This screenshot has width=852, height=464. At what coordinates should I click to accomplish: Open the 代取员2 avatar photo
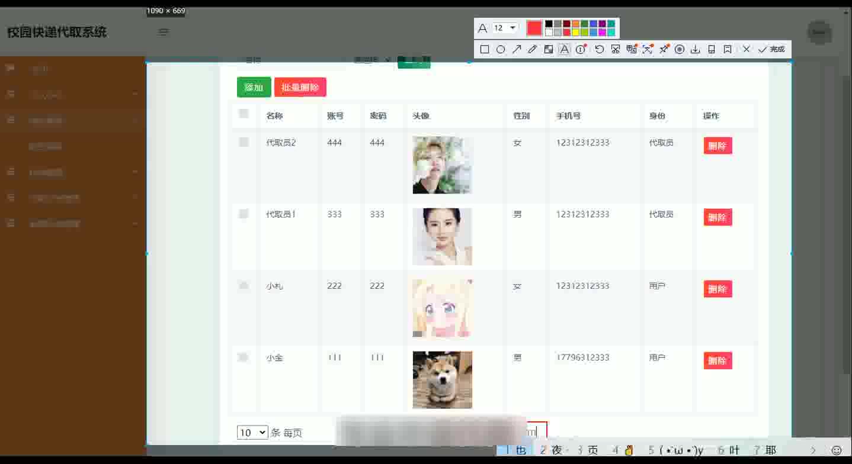pos(442,165)
